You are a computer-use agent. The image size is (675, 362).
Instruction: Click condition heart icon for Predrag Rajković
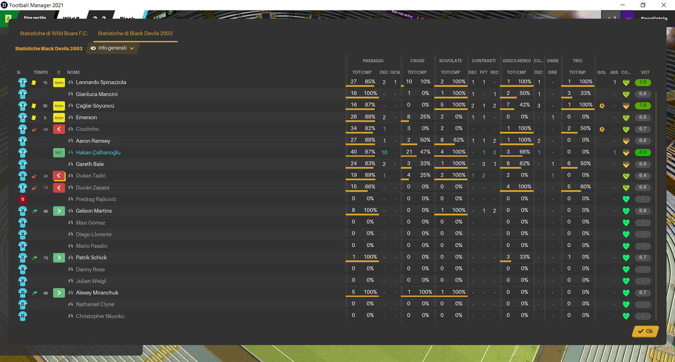tap(626, 199)
